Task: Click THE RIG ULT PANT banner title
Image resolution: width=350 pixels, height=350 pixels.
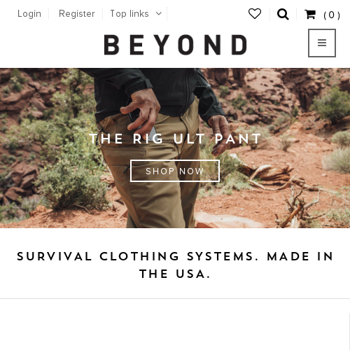Action: (175, 139)
